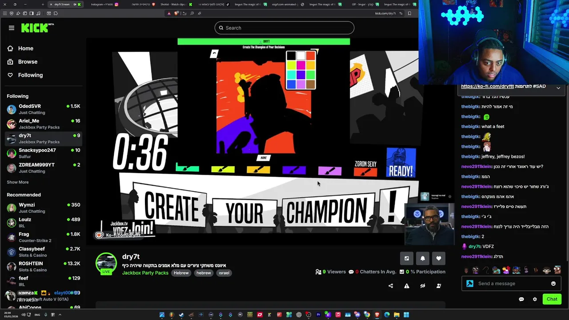Image resolution: width=569 pixels, height=320 pixels.
Task: Click the hammer badge icon in the chat input
Action: pos(470,284)
